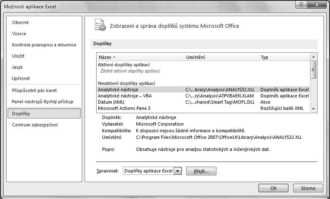330x199 pixels.
Task: Click the Přejít... button
Action: 201,171
